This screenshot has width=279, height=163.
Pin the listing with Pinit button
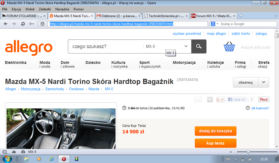264,99
